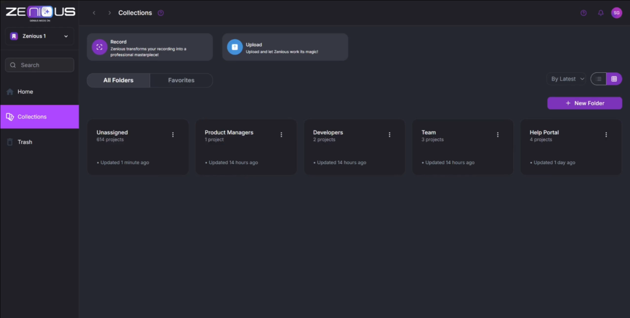Screen dimensions: 630x318
Task: Open the Zenious 1 workspace dropdown
Action: pos(40,36)
